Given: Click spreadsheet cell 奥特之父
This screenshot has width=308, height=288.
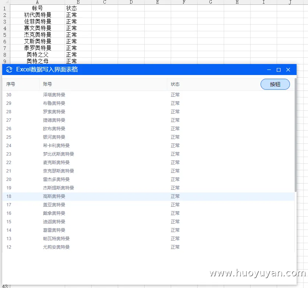Looking at the screenshot, I should (x=38, y=54).
